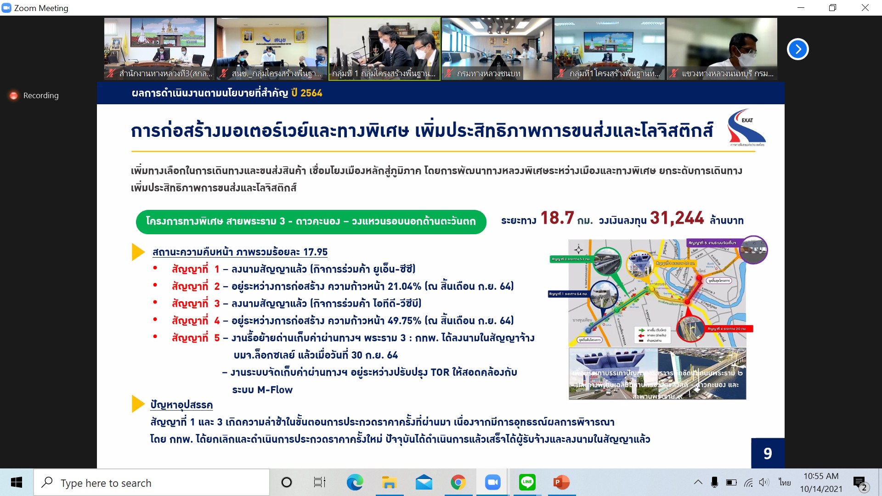Open File Explorer from taskbar
The image size is (882, 496).
389,482
